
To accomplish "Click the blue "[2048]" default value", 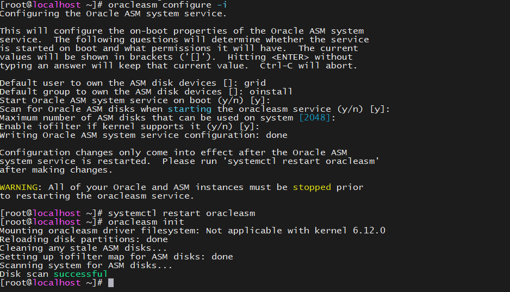I will (x=317, y=118).
